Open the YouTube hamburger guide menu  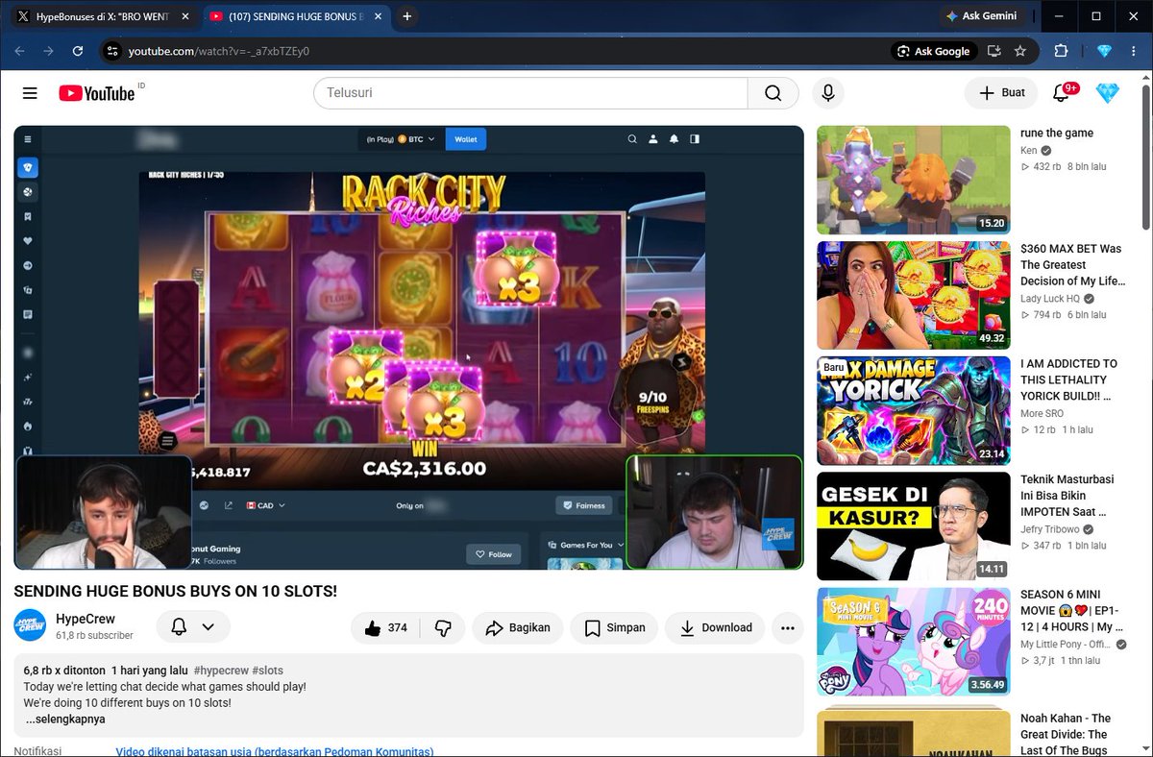point(30,93)
